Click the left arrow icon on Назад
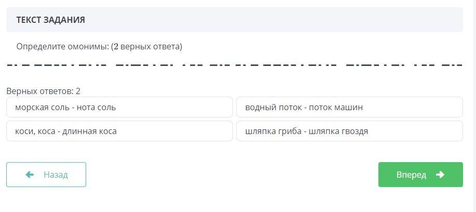 tap(30, 175)
